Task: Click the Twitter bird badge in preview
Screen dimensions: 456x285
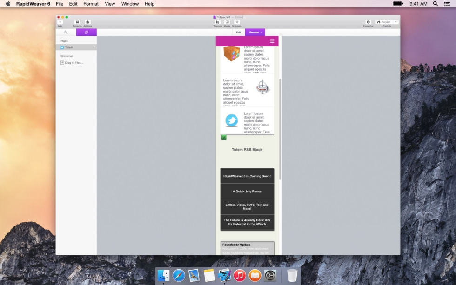Action: point(232,120)
